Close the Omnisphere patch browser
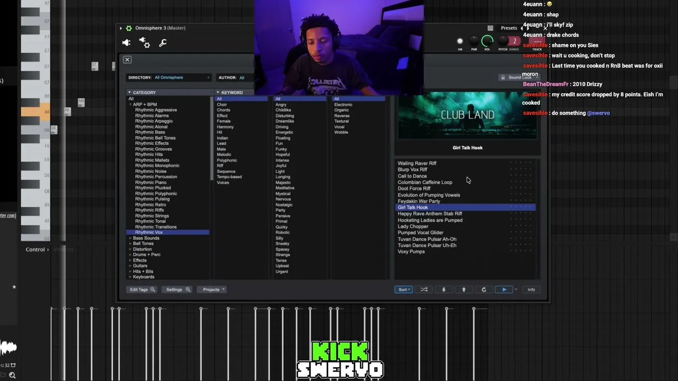The width and height of the screenshot is (678, 381). tap(127, 60)
